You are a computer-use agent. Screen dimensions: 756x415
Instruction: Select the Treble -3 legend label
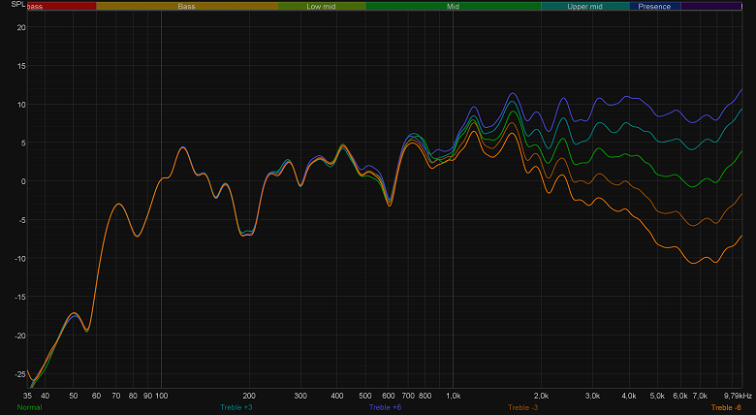tap(522, 407)
